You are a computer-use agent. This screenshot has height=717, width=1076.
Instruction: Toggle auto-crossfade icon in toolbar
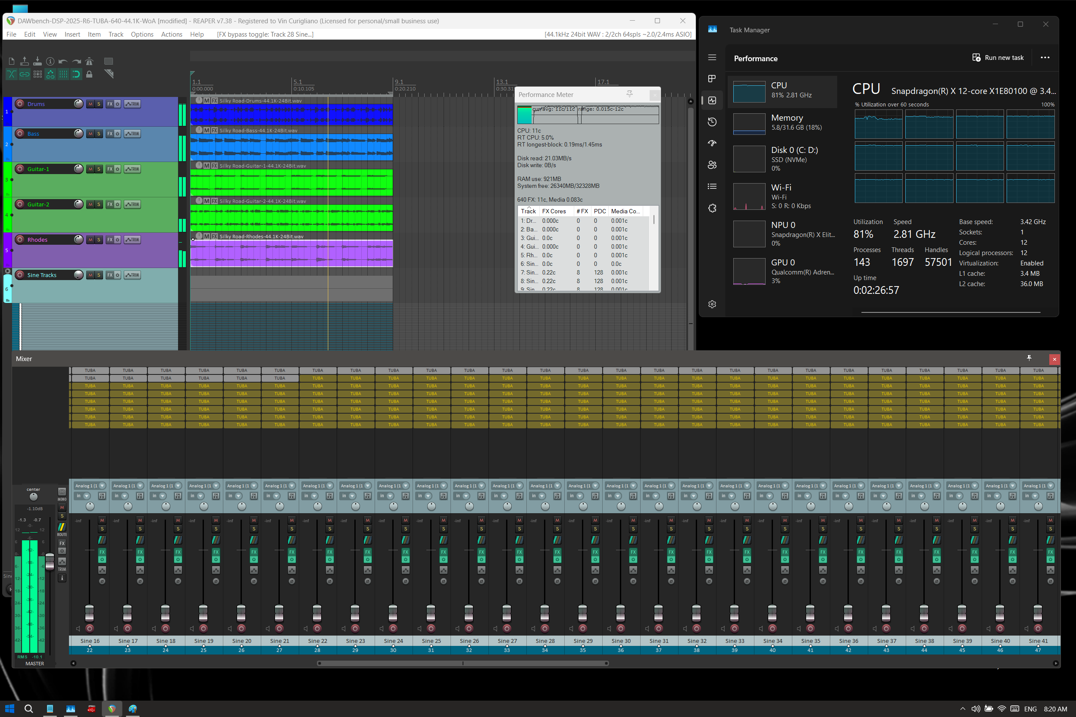12,74
